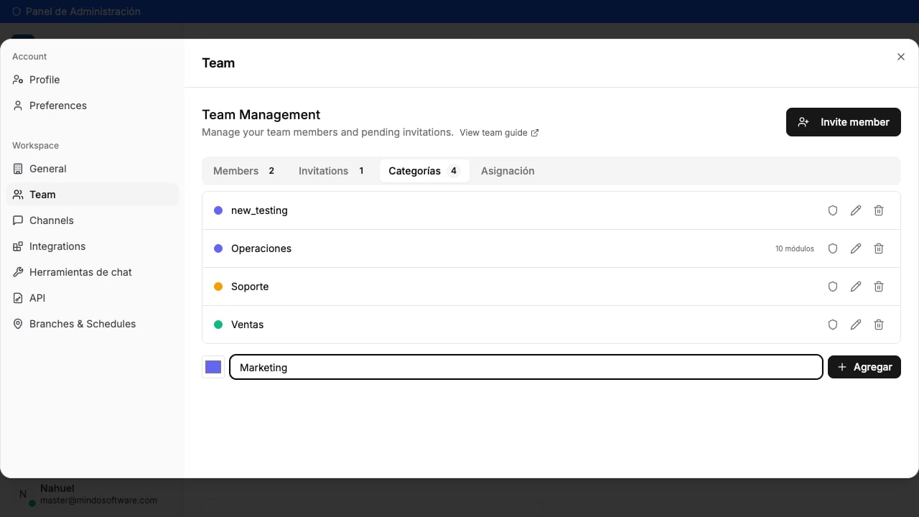The image size is (919, 517).
Task: Click the new_testing category name
Action: coord(259,210)
